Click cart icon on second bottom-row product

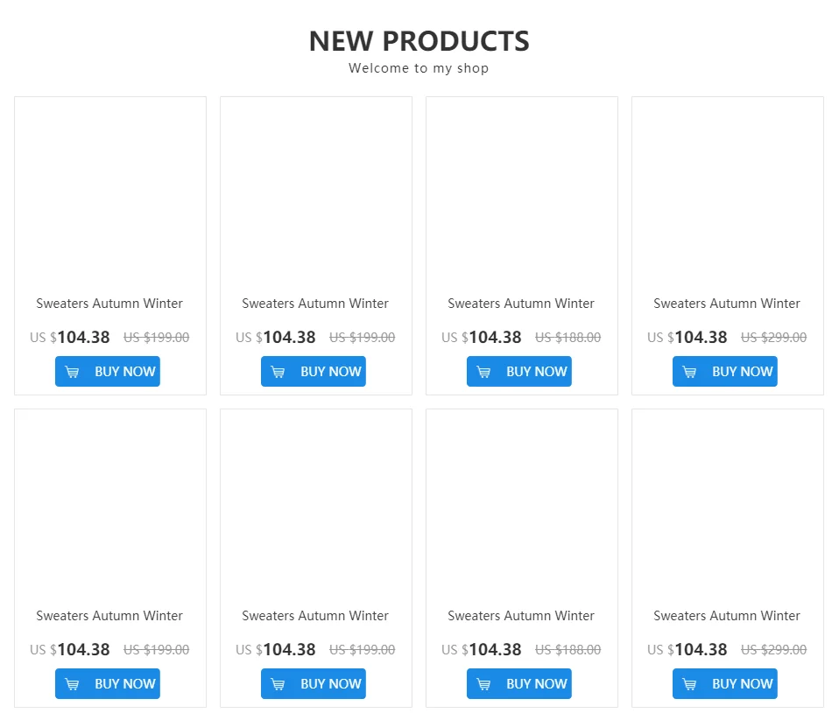278,684
